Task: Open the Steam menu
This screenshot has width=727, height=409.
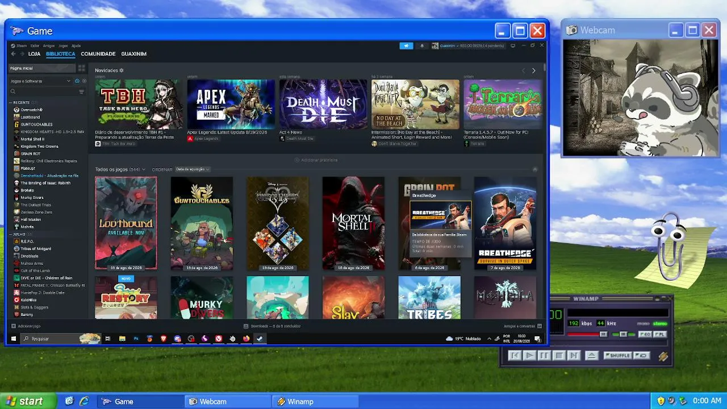Action: pos(21,46)
